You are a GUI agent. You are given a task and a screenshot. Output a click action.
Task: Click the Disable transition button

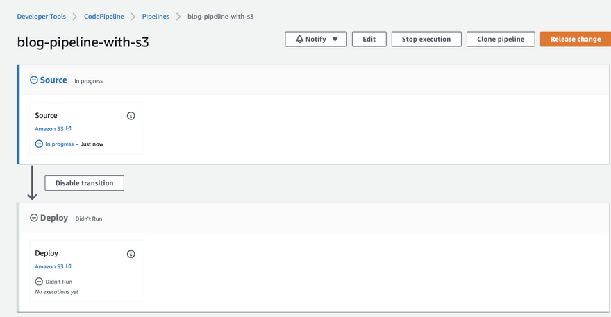85,183
